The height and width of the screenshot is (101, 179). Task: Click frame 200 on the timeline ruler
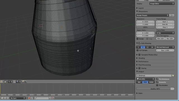click(84, 95)
